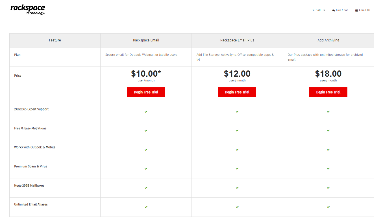Begin Free Trial for Rackspace Email Plus
This screenshot has height=217, width=383.
point(237,92)
